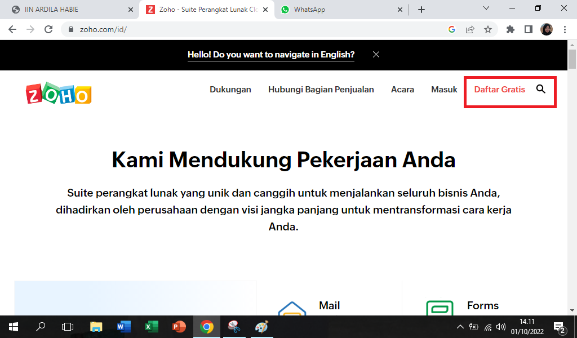This screenshot has width=577, height=338.
Task: Open Task View on the taskbar
Action: pos(68,327)
